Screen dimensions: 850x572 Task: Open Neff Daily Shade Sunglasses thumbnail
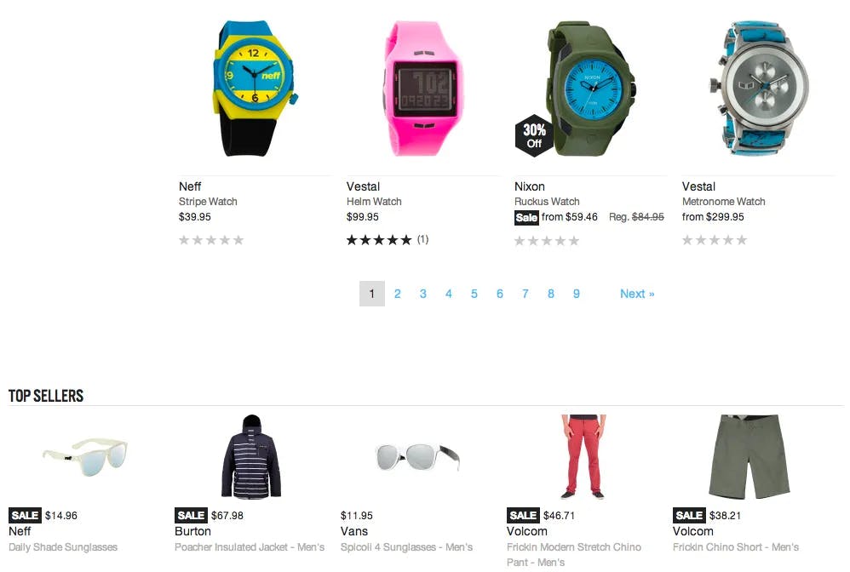(x=86, y=456)
